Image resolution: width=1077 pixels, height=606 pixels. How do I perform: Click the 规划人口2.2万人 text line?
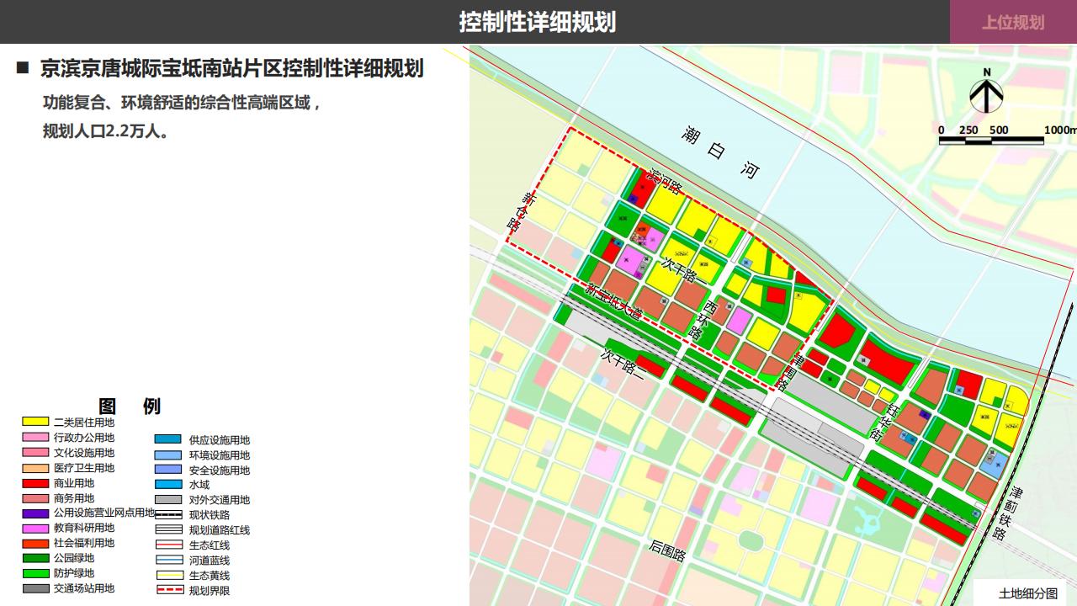click(106, 131)
